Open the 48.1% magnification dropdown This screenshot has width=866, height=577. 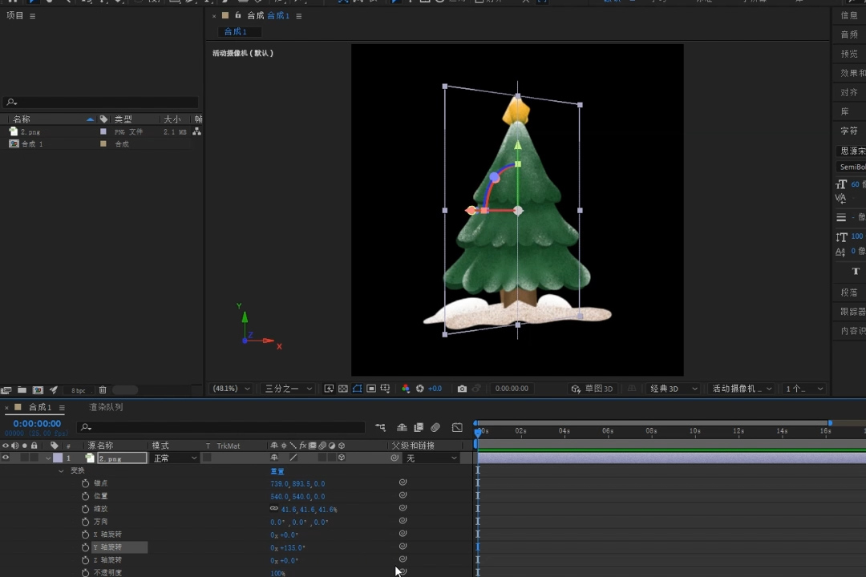(x=230, y=389)
